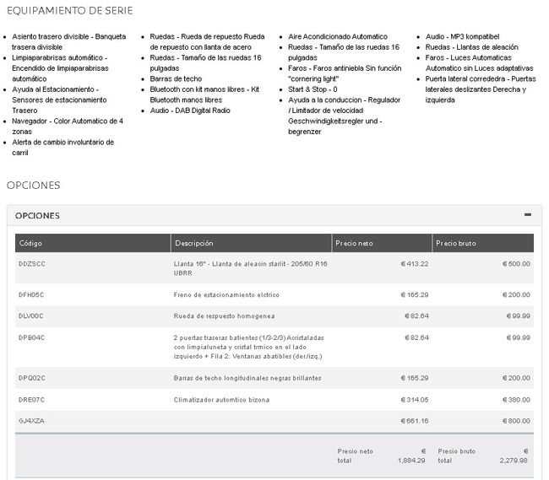Click the € 800.00 gross price cell
549x480 pixels.
click(516, 420)
